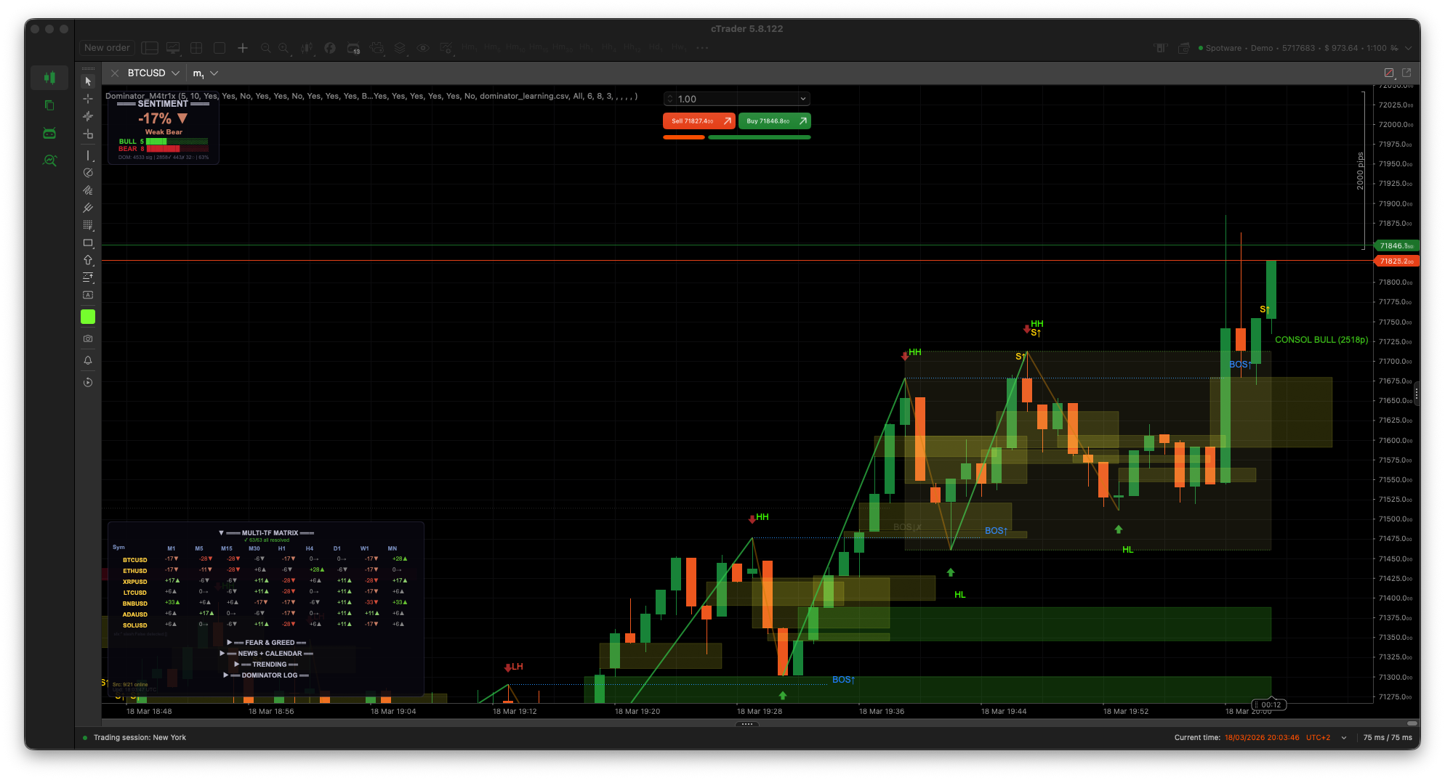The width and height of the screenshot is (1445, 780).
Task: Click the bright green color swatch
Action: (88, 317)
